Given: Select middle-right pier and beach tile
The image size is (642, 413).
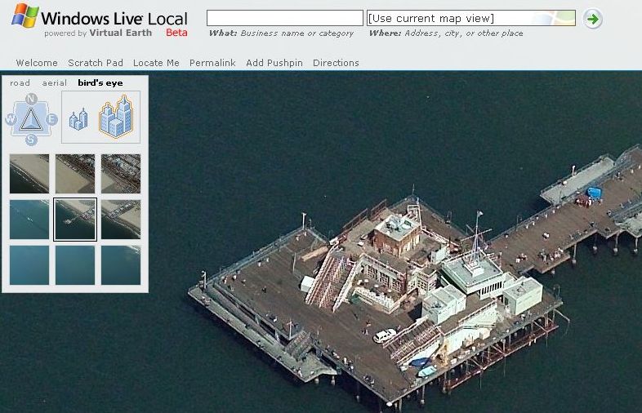Looking at the screenshot, I should [121, 220].
